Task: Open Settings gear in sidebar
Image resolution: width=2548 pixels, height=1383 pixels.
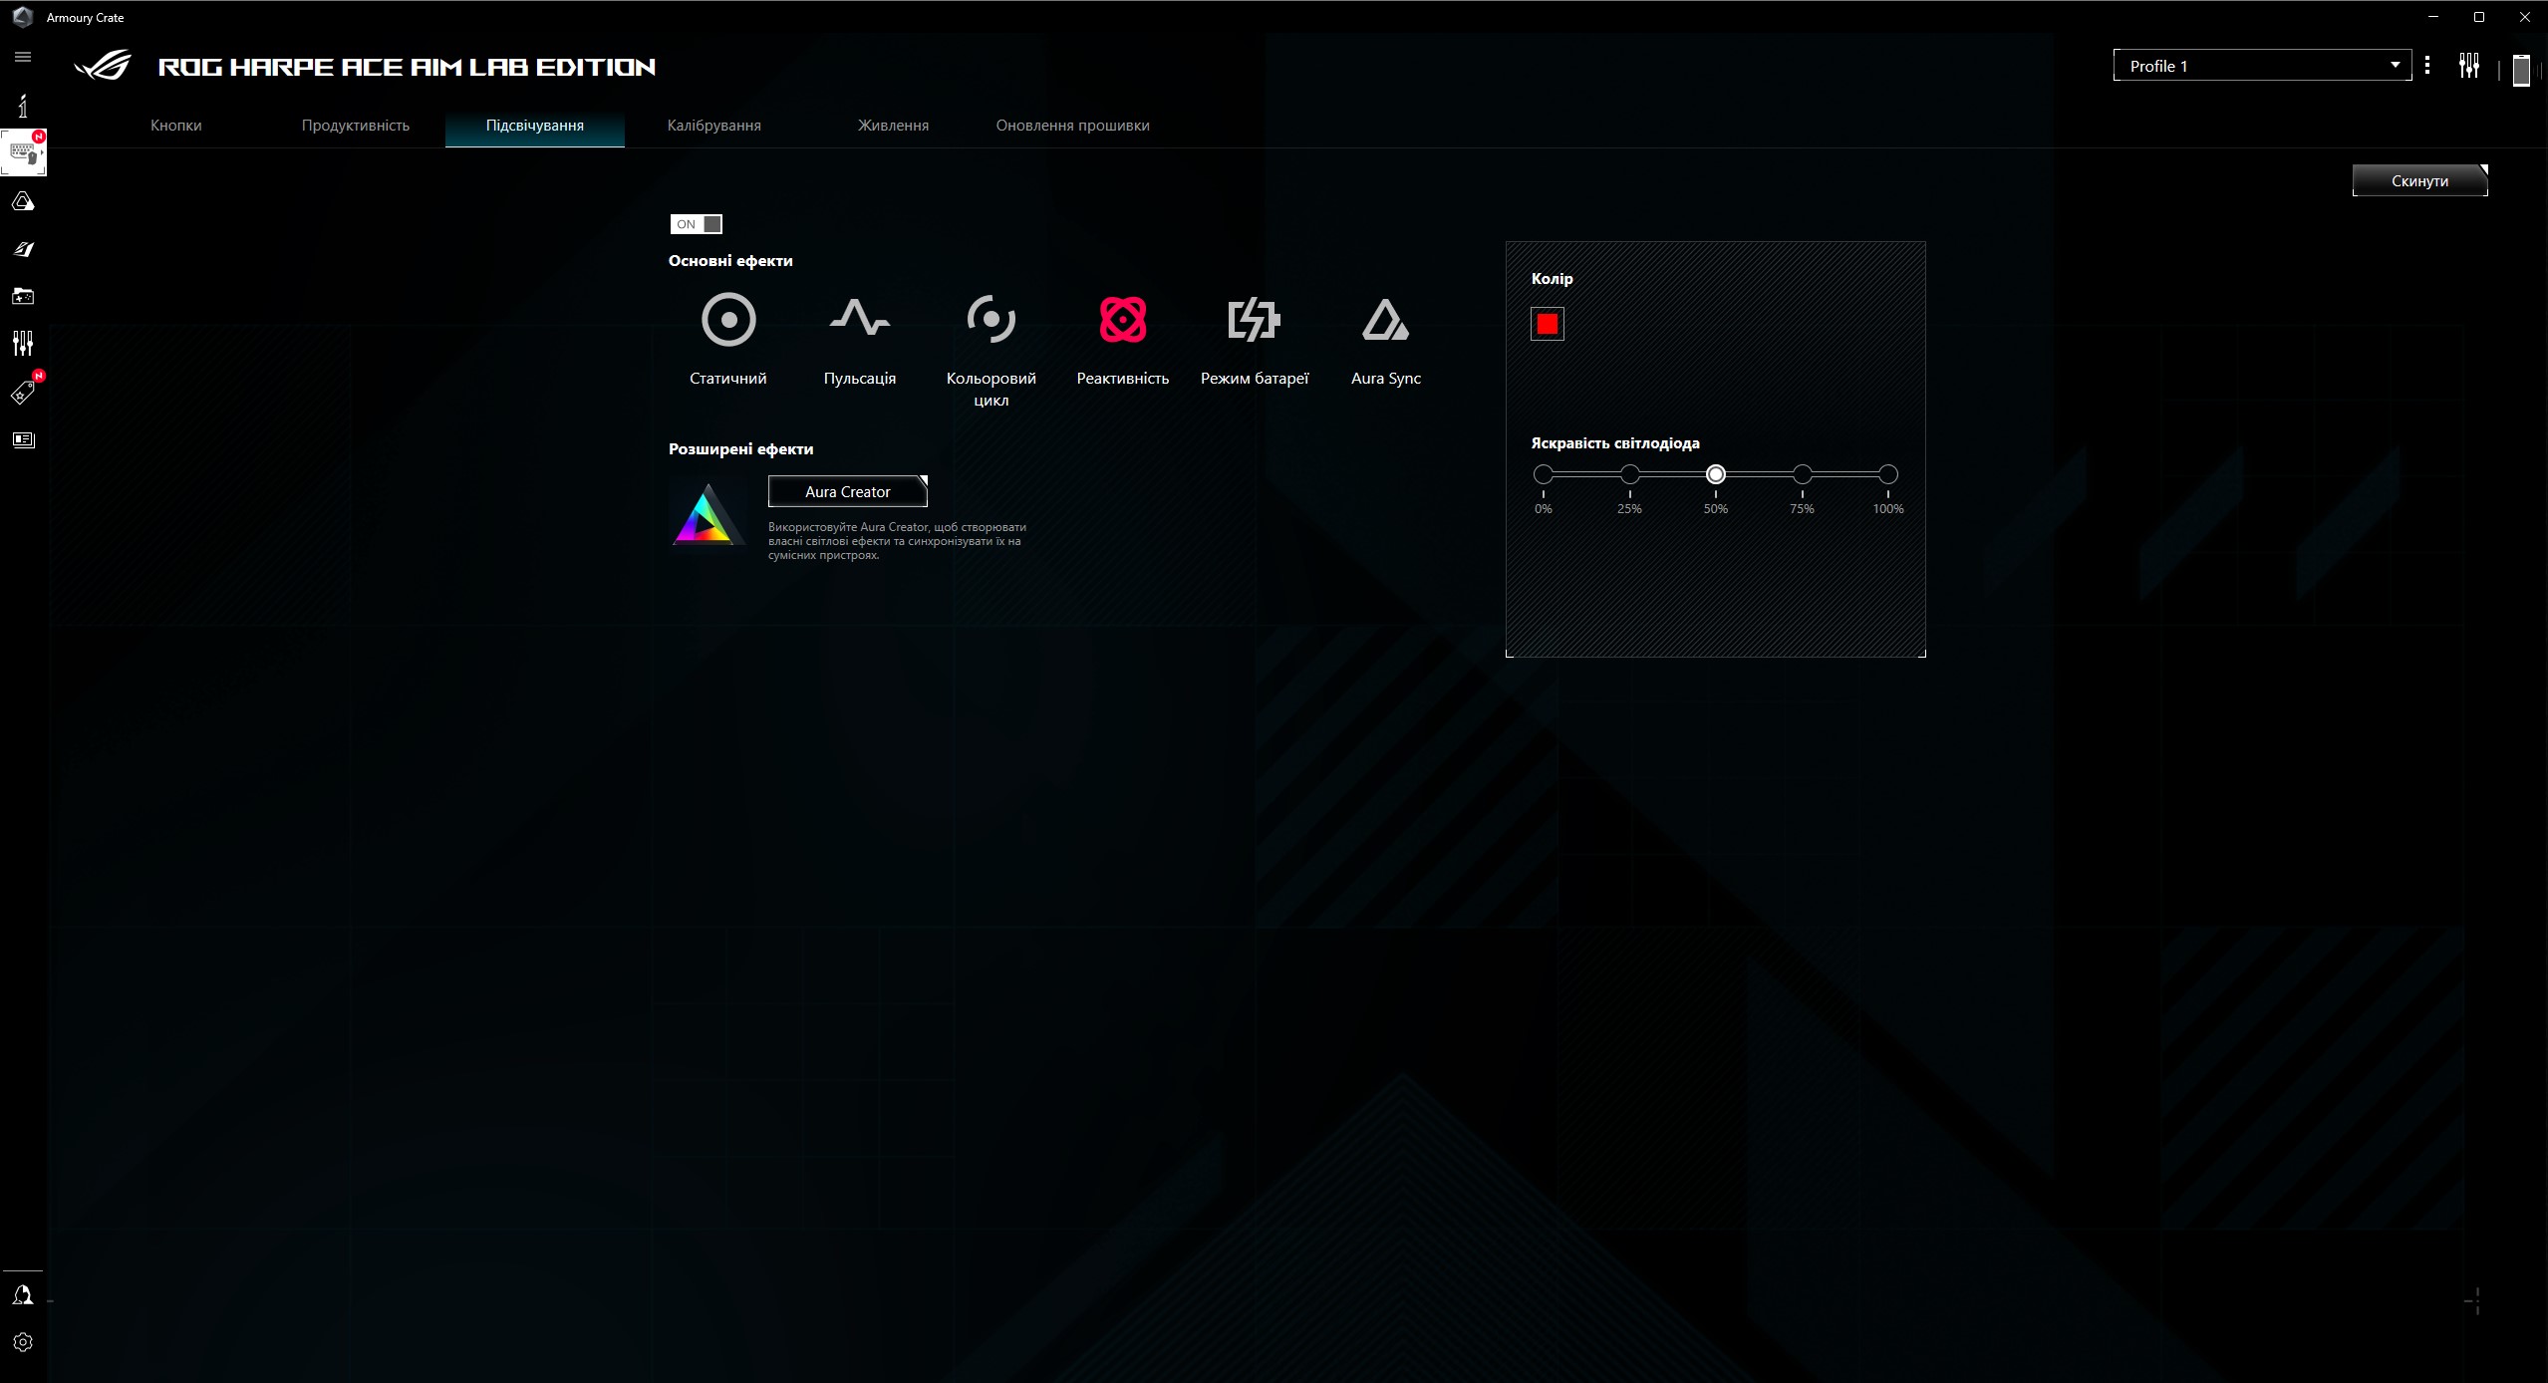Action: tap(23, 1342)
